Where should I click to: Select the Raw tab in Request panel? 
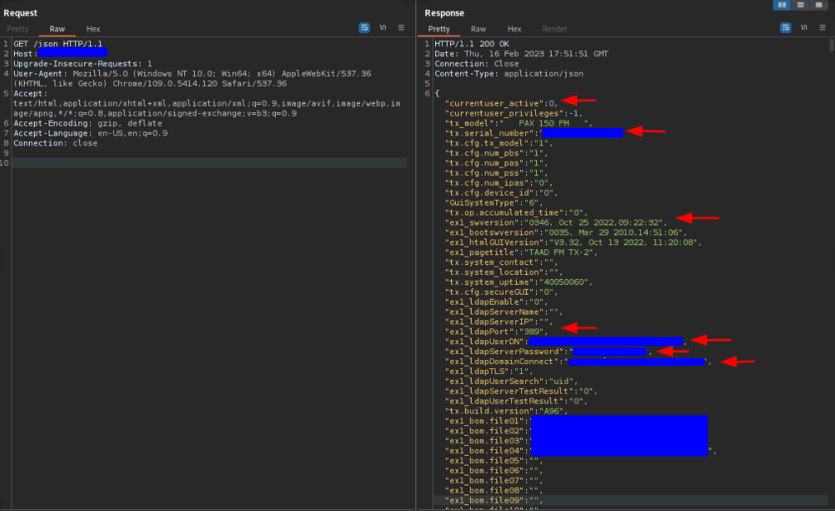[x=57, y=29]
